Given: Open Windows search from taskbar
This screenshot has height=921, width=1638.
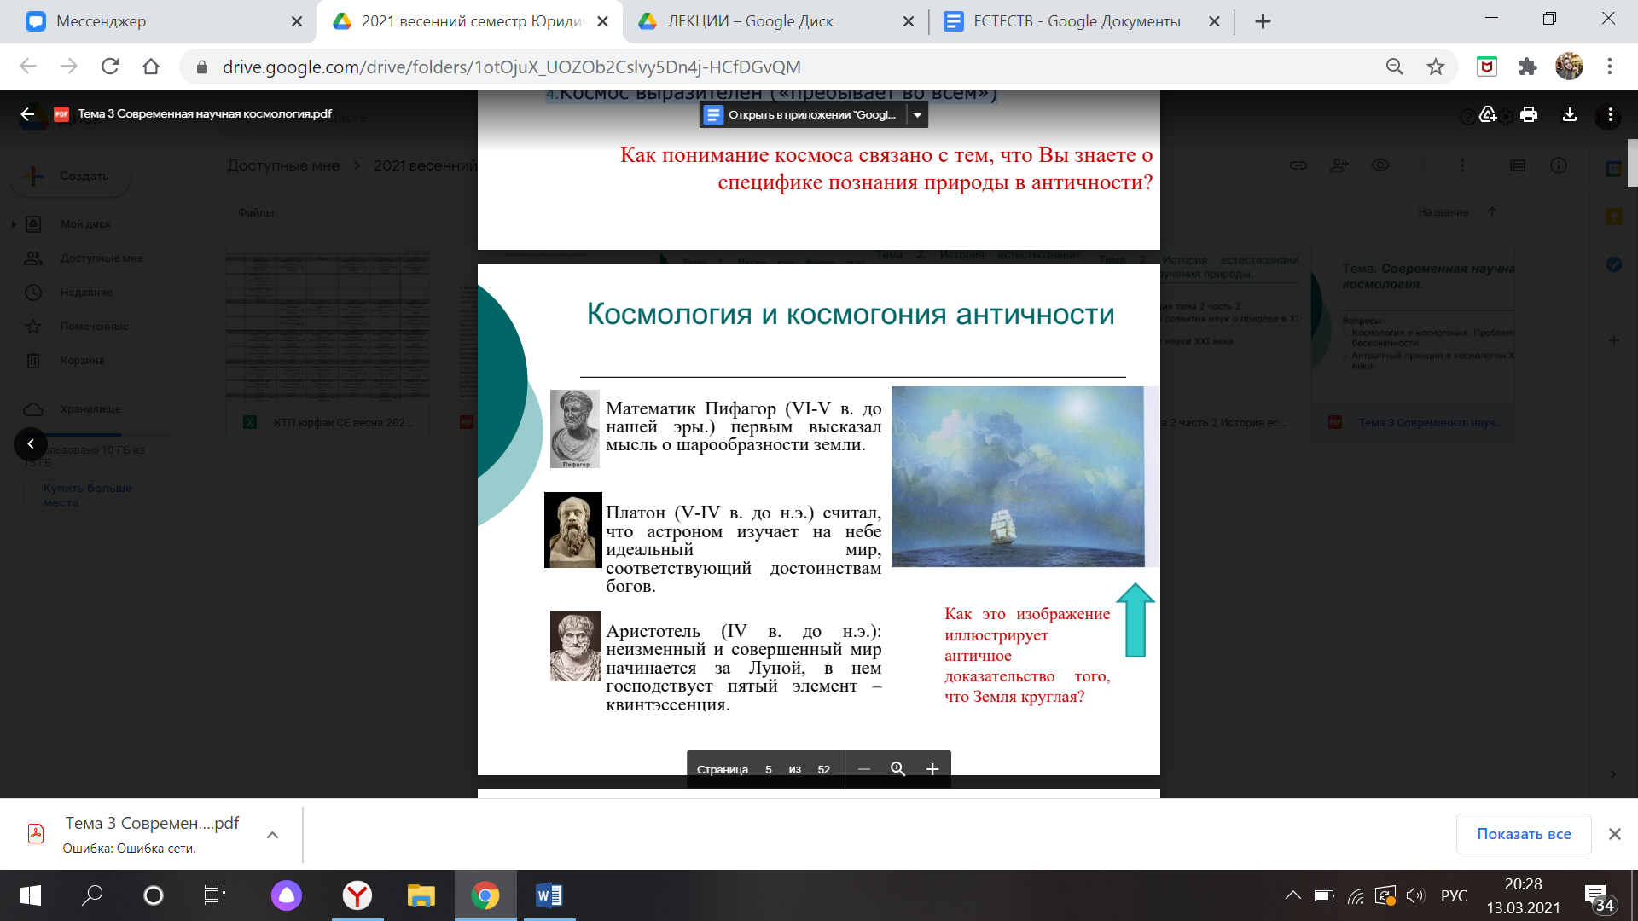Looking at the screenshot, I should pos(92,895).
